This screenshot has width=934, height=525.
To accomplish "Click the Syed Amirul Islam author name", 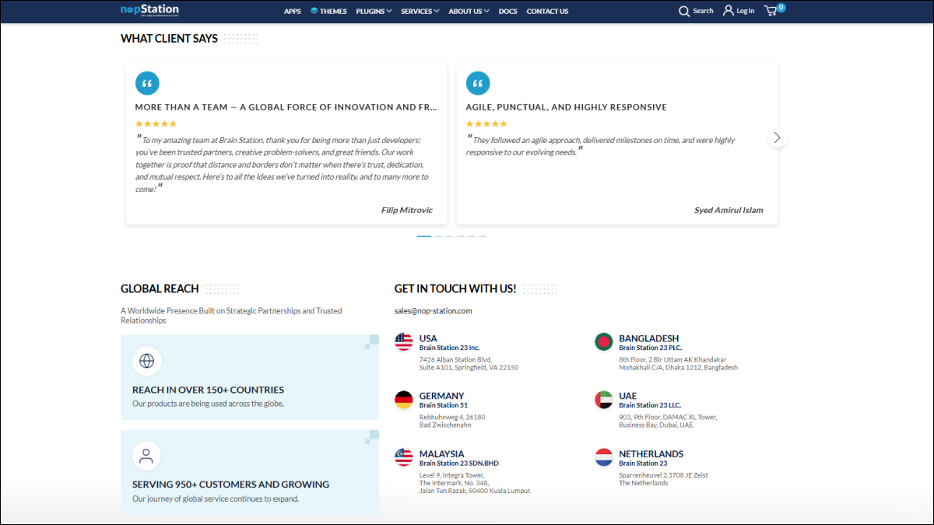I will (729, 210).
